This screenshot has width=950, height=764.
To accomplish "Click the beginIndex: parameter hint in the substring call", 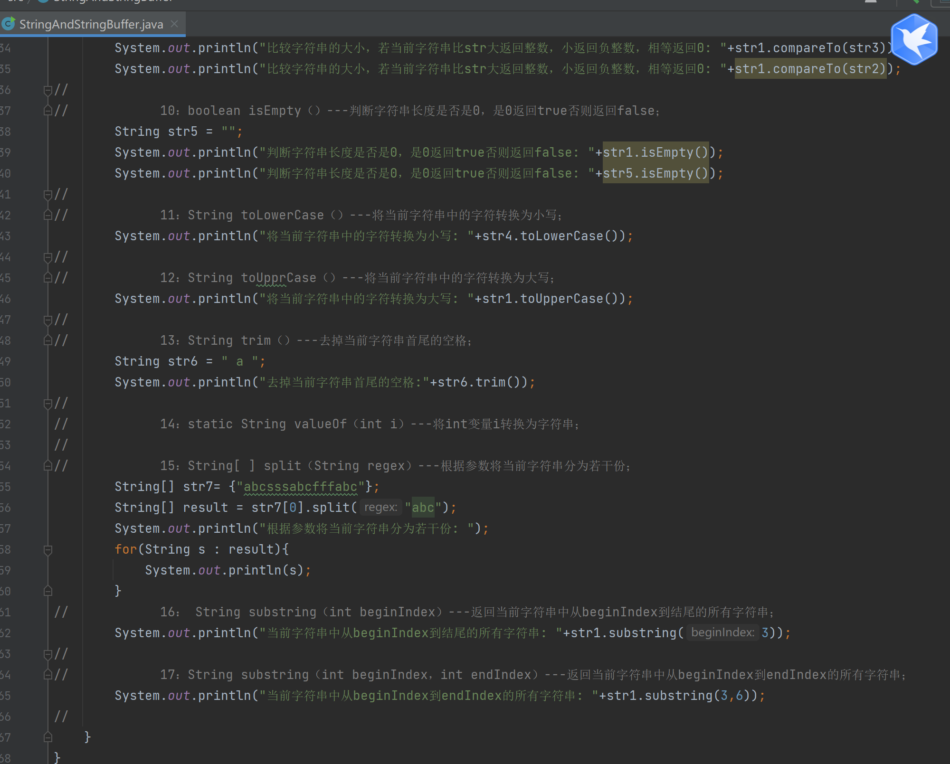I will tap(722, 632).
